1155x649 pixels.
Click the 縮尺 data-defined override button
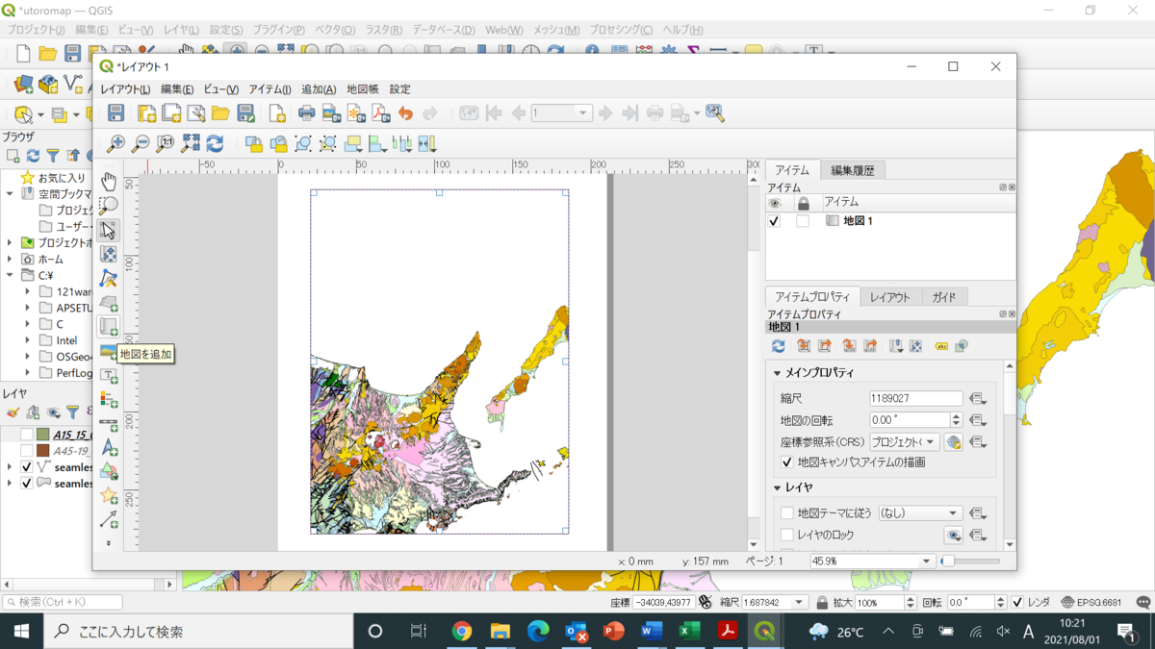tap(978, 398)
